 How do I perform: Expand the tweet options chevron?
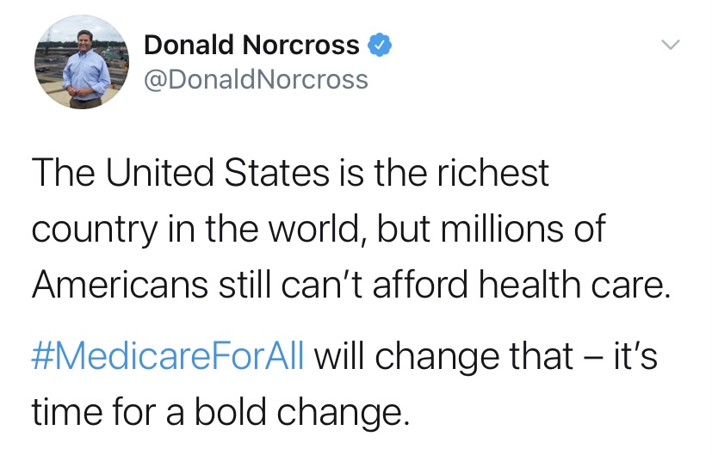[x=669, y=44]
